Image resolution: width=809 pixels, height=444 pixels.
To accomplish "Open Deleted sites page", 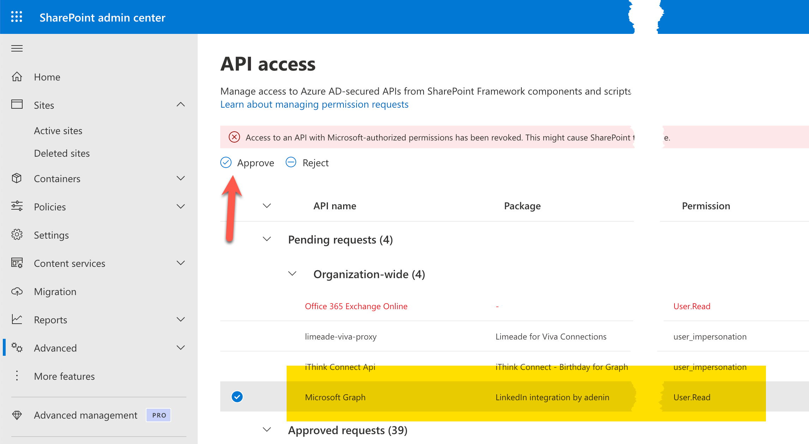I will point(62,153).
